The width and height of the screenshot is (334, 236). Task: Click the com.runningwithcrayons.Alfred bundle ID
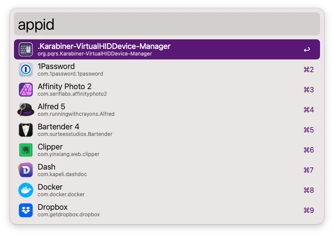pos(76,114)
